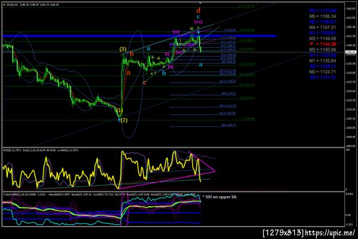Select the magenta triangle trendline on the RSI
Screen dimensions: 358x239
tap(166, 180)
